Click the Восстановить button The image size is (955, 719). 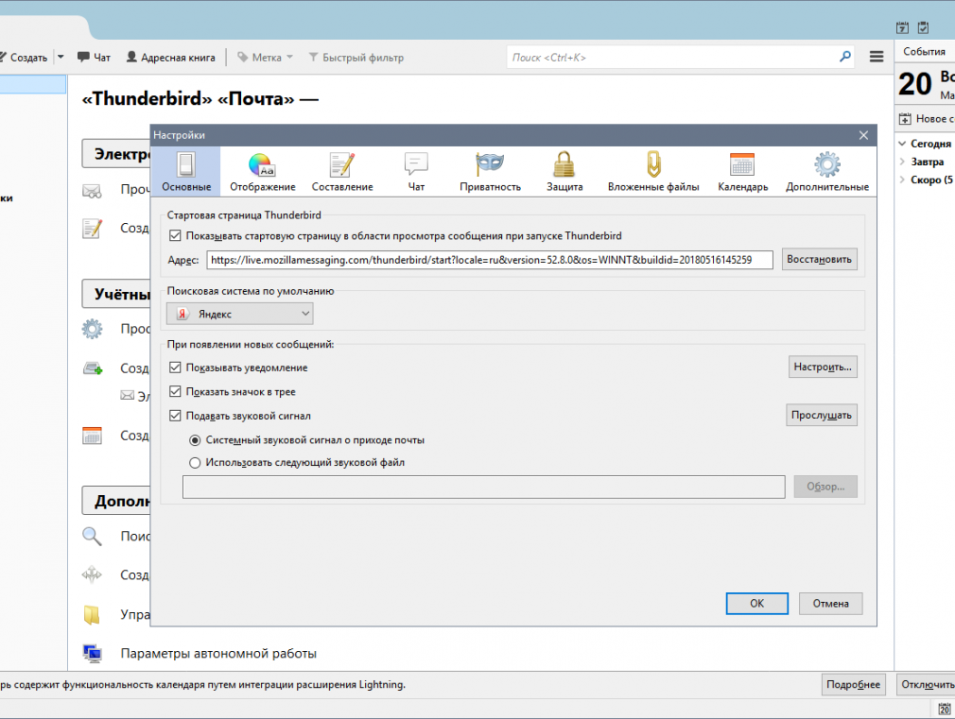819,260
